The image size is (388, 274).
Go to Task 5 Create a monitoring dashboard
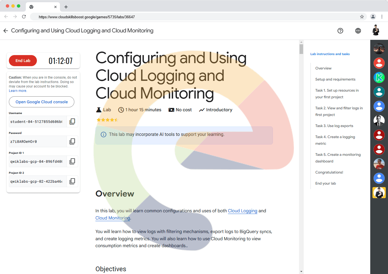[x=338, y=158]
